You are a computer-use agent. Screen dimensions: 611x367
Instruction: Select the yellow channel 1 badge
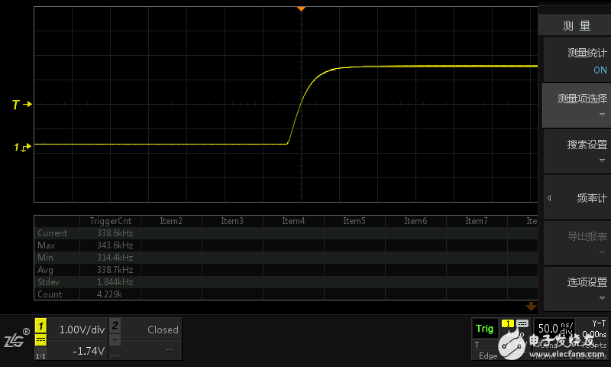(x=41, y=324)
